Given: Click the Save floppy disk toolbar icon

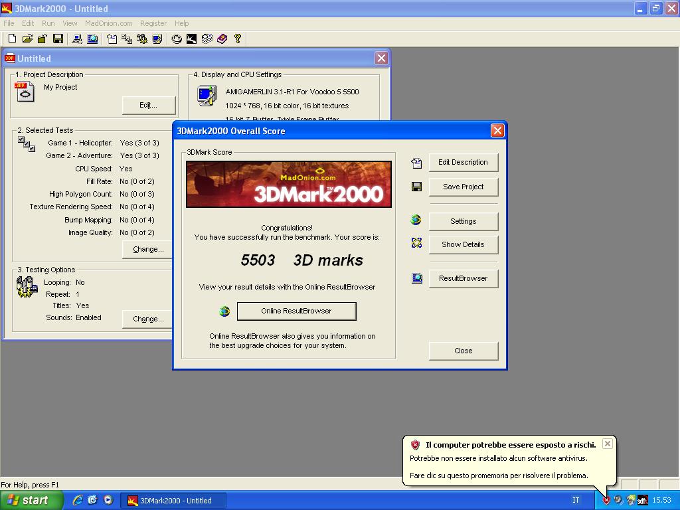Looking at the screenshot, I should (58, 39).
